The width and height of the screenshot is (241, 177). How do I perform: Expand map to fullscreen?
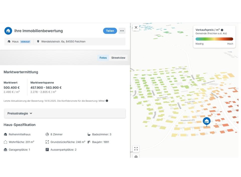click(x=136, y=149)
